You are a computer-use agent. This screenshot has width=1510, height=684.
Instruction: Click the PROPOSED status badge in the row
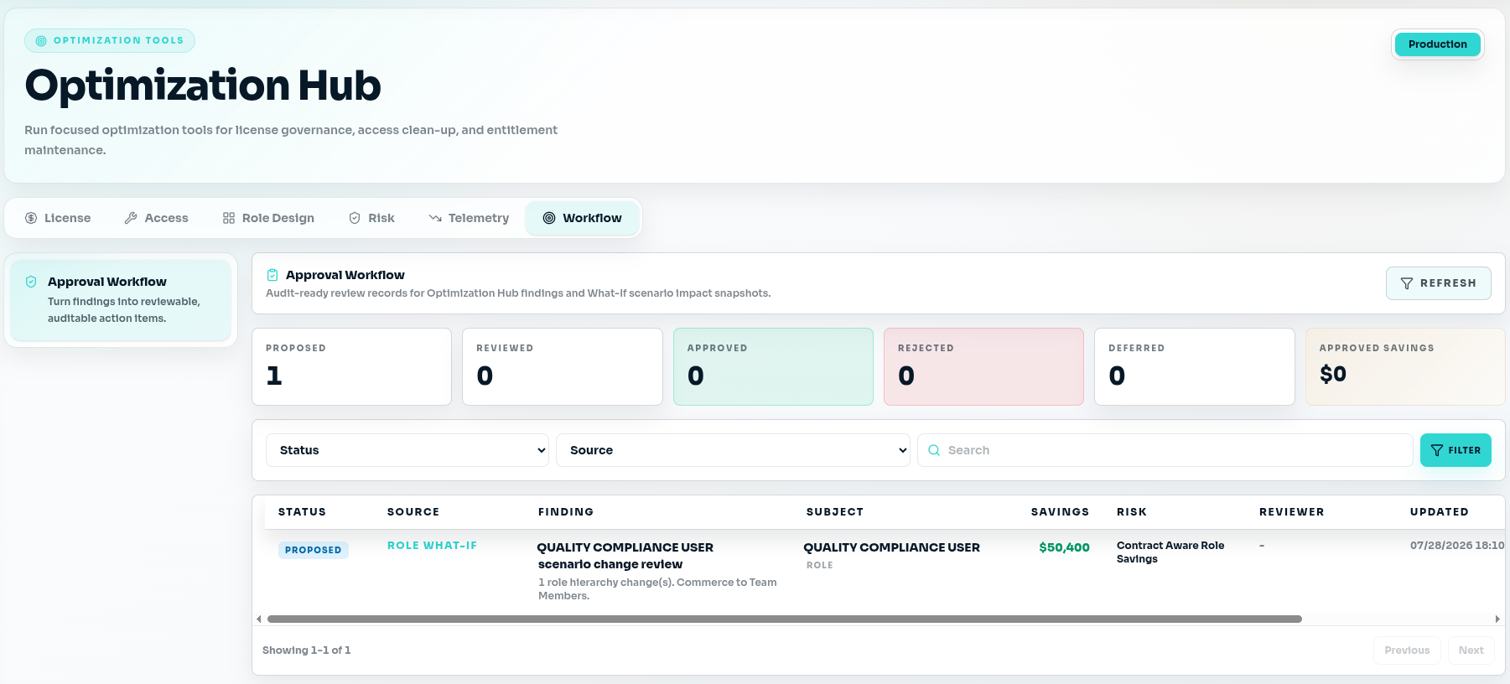[x=314, y=550]
